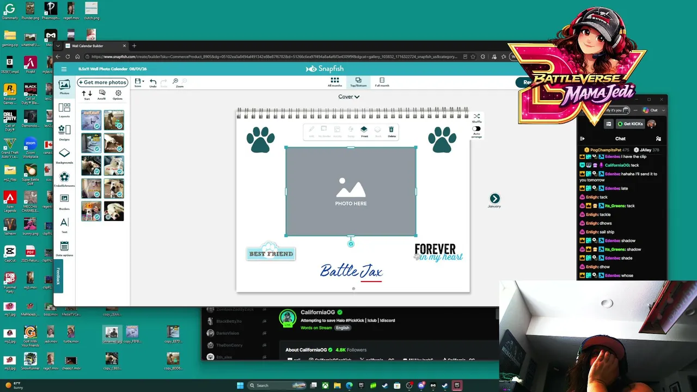Viewport: 697px width, 392px height.
Task: Open the Snapfish hamburger menu
Action: (x=64, y=69)
